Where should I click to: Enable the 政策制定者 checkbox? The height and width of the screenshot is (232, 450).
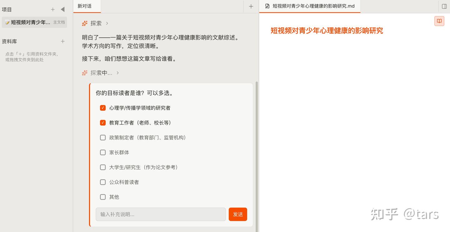102,138
